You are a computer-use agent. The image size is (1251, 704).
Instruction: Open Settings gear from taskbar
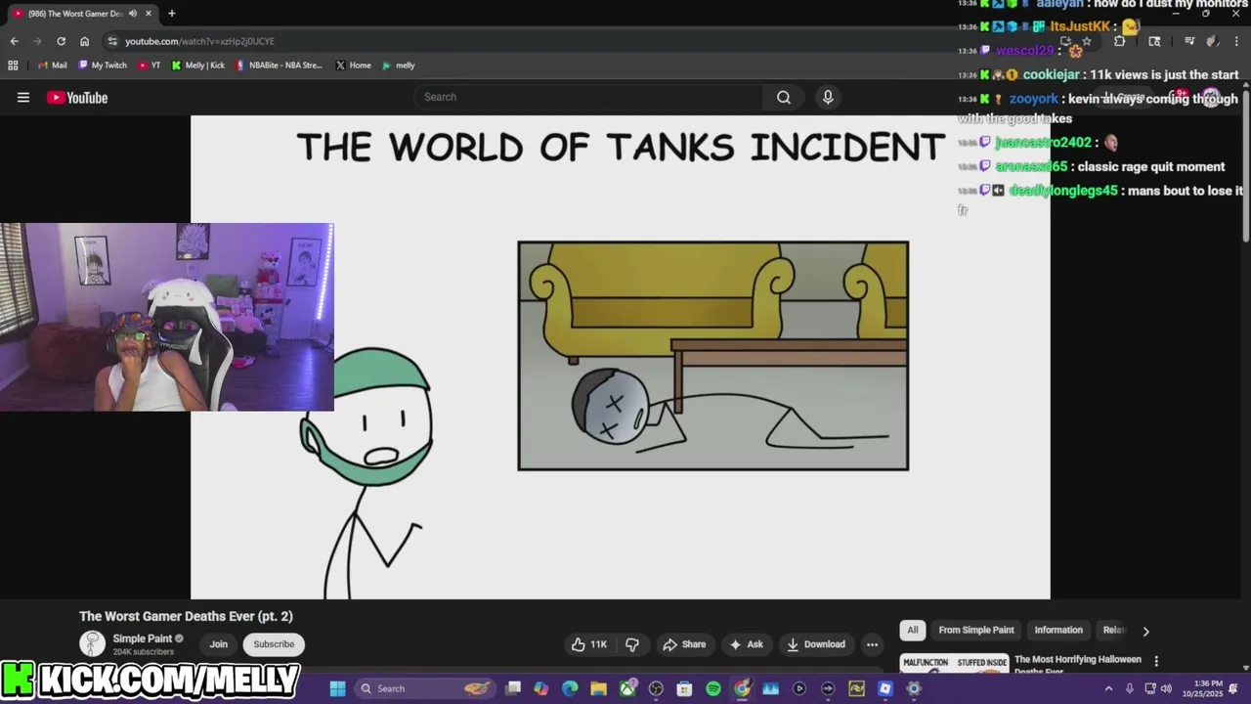pyautogui.click(x=914, y=688)
